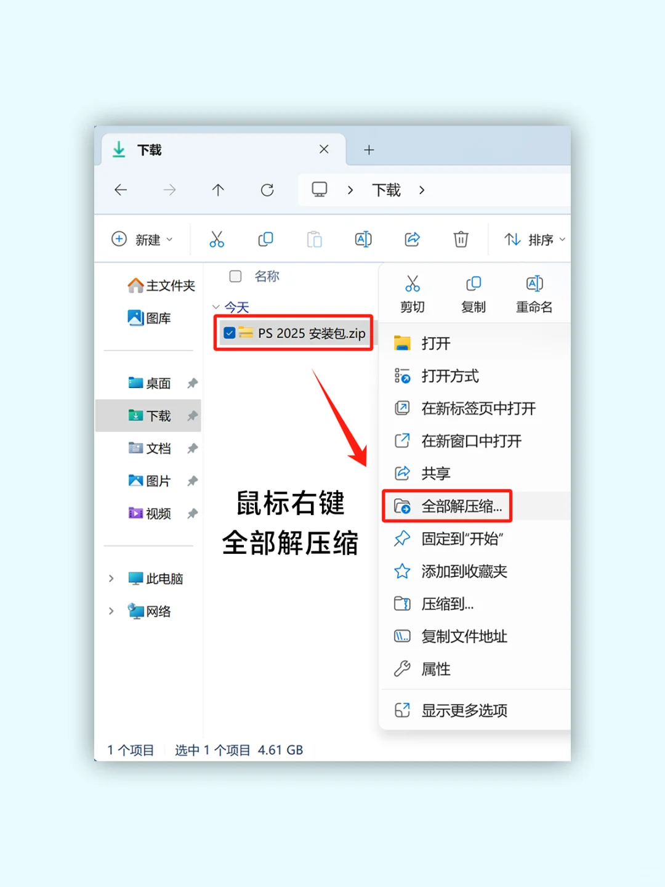Screen dimensions: 665x887
Task: Toggle the select-all checkbox in the 名称 header
Action: click(235, 277)
